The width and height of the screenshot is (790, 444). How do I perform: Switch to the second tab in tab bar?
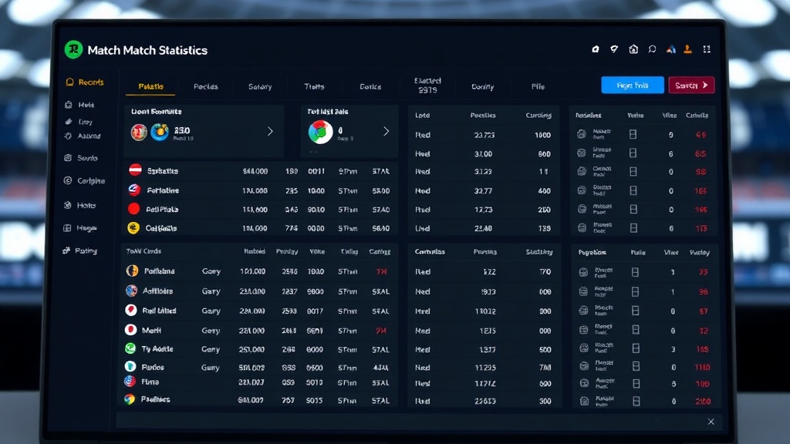(x=205, y=87)
